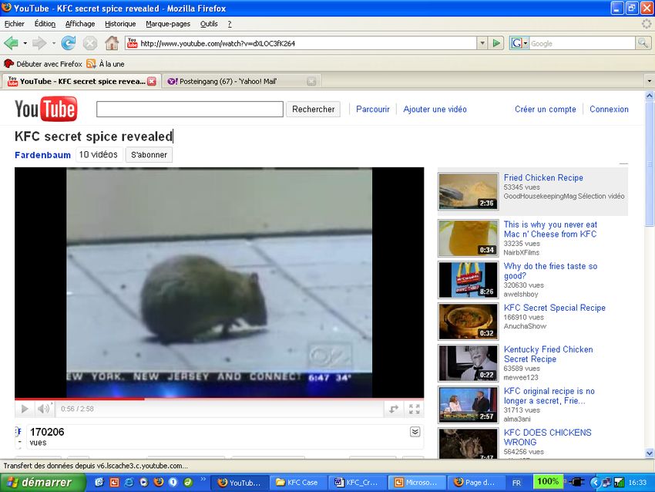Open the Fried Chicken Recipe video thumbnail

click(x=468, y=191)
